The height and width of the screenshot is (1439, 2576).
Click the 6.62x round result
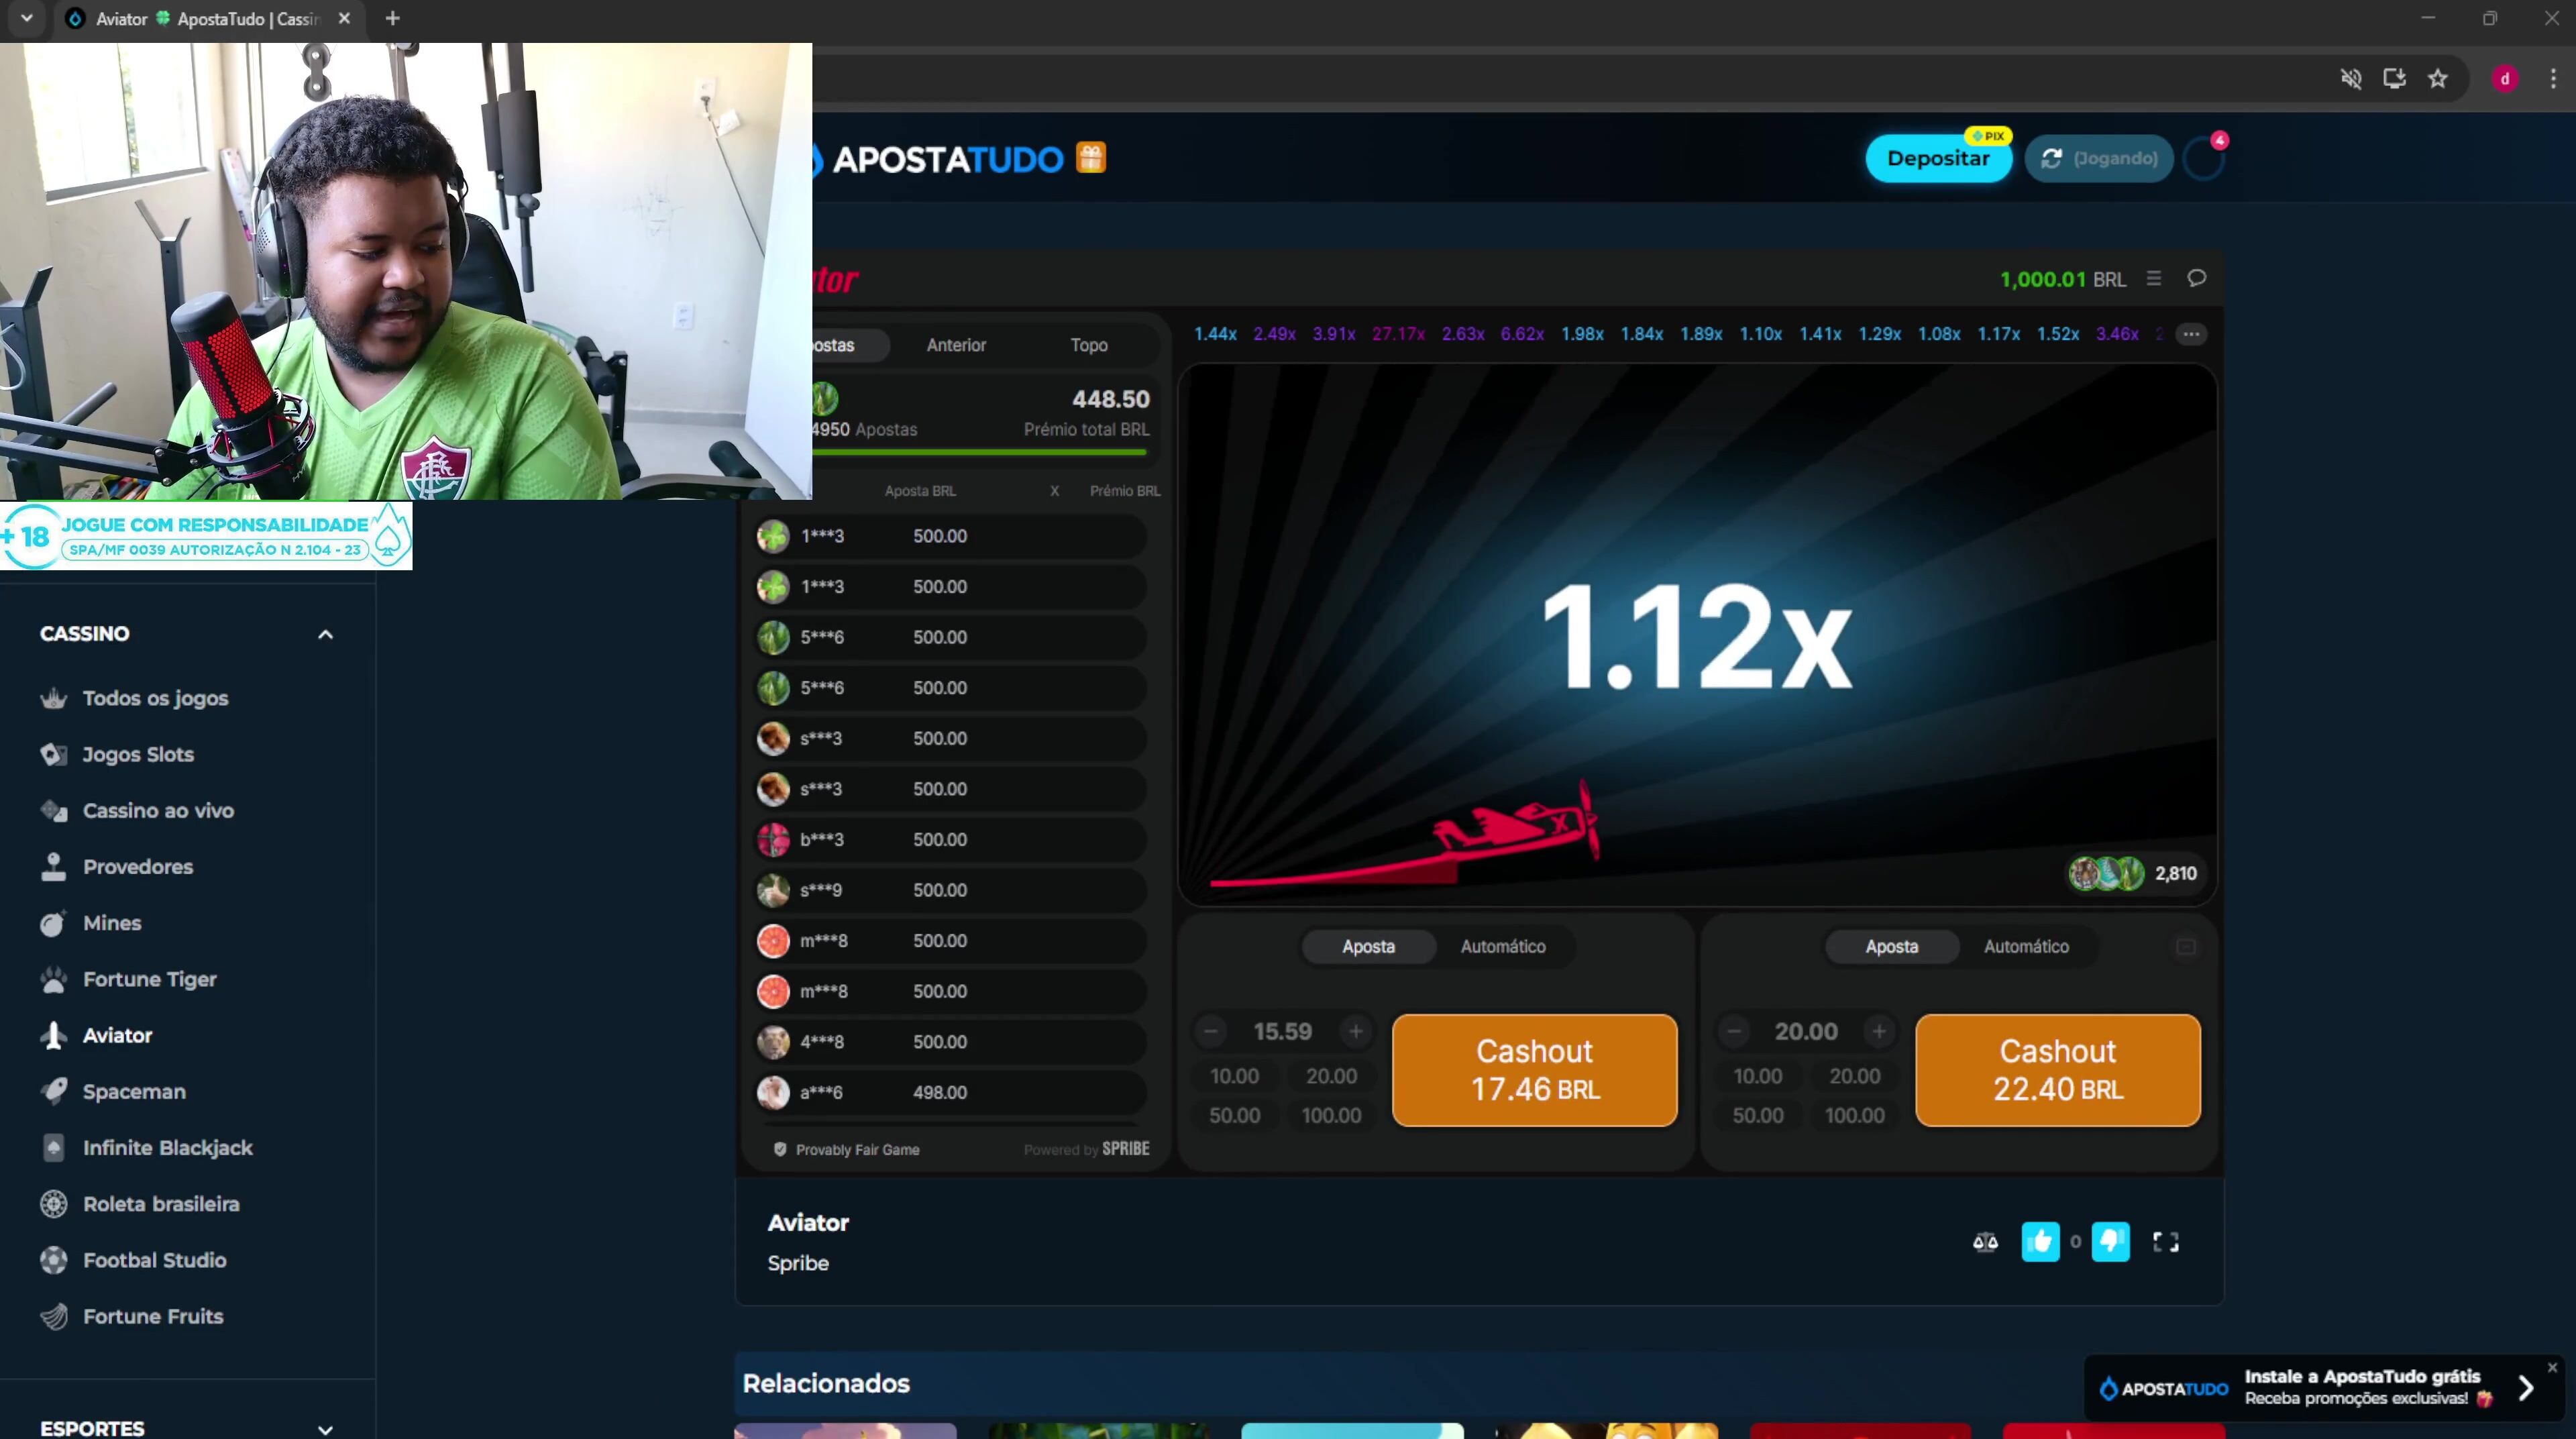(1522, 334)
